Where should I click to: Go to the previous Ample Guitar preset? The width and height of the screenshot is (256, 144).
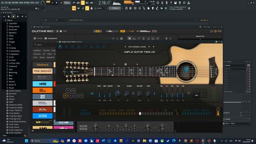pyautogui.click(x=125, y=47)
